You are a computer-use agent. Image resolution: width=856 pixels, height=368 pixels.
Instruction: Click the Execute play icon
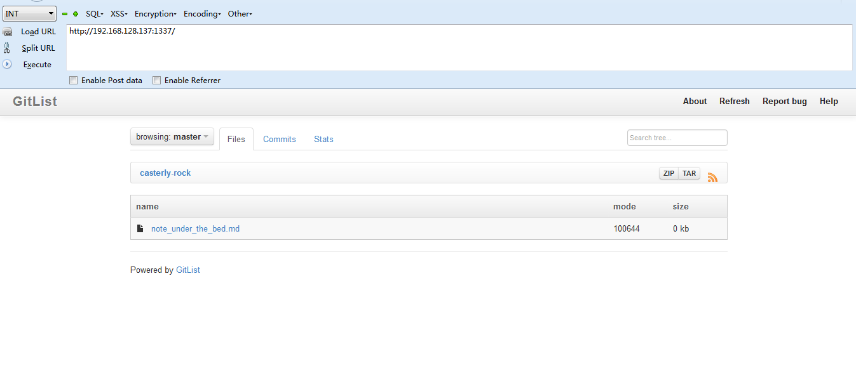pyautogui.click(x=7, y=64)
